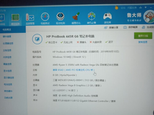Click the MZVLB512HAJQ-000H1 disk value
This screenshot has height=115, width=154.
[79, 80]
